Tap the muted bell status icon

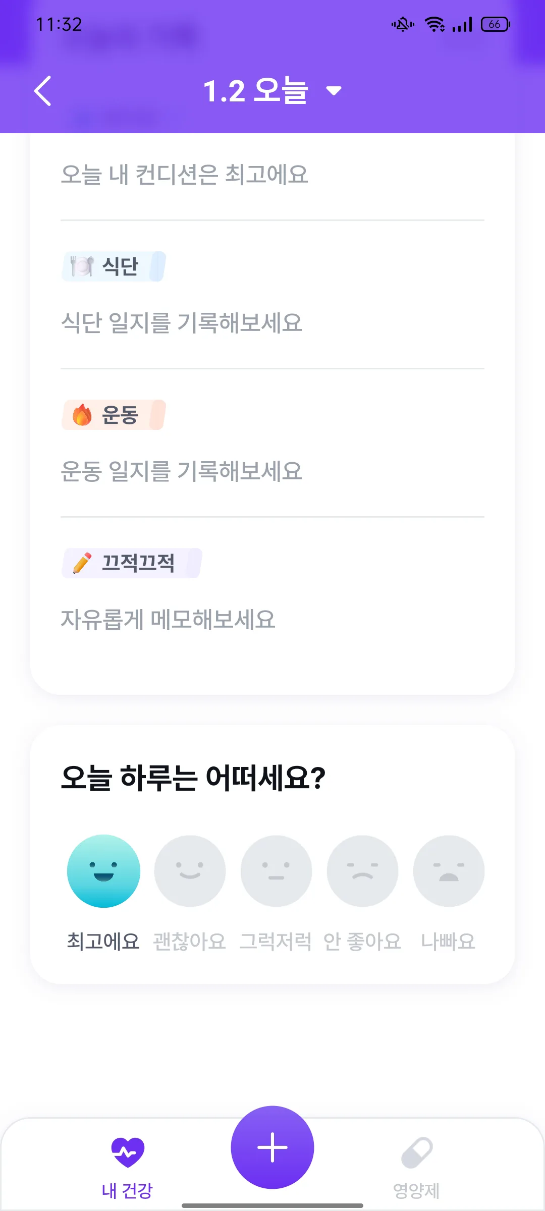[x=403, y=24]
